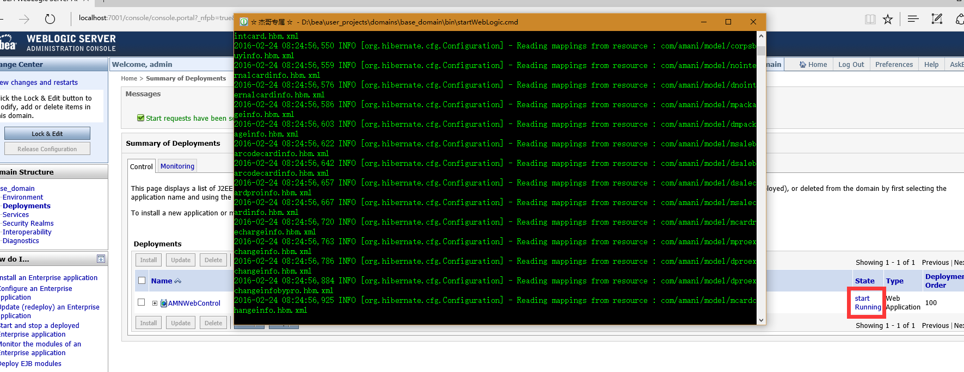Minimize the startWebLogic console window
This screenshot has width=964, height=372.
704,22
